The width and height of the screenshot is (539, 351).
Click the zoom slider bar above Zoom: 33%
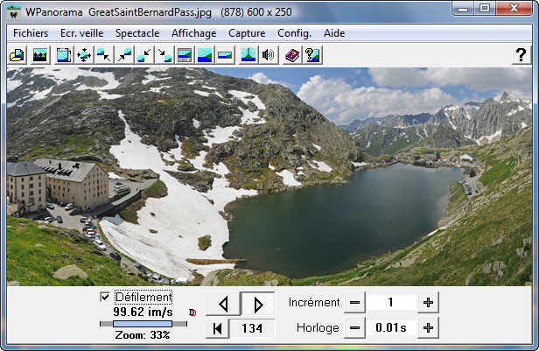tap(143, 324)
